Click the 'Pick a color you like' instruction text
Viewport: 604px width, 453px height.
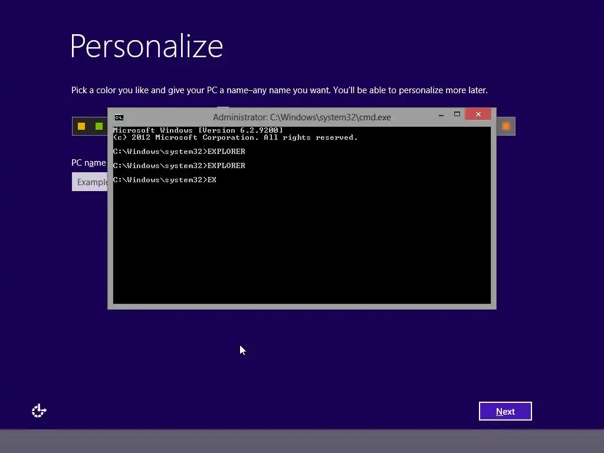[x=279, y=90]
